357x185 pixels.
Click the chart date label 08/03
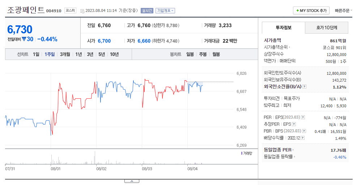point(147,169)
